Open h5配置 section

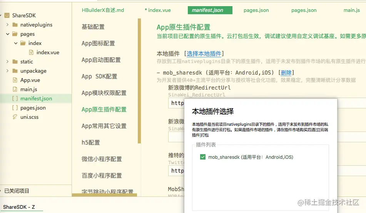point(91,143)
